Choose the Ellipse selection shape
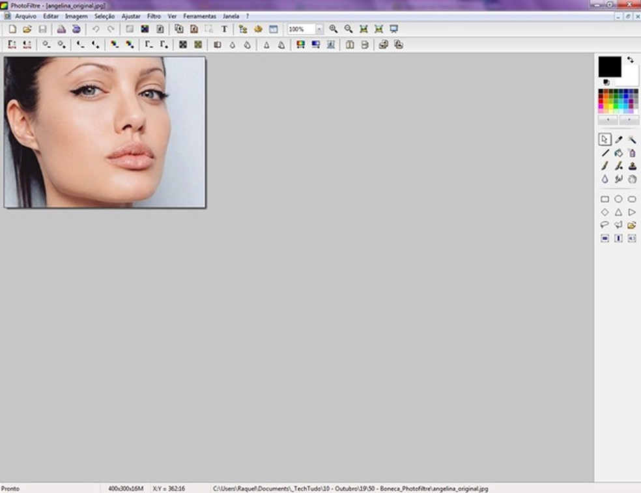 tap(618, 199)
